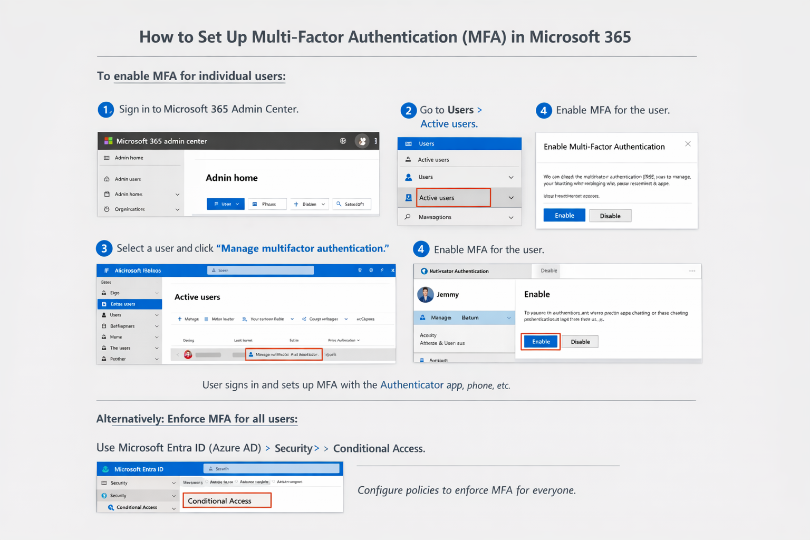Click Manage multifactor authentication in the user row
Viewport: 810px width, 540px height.
284,354
